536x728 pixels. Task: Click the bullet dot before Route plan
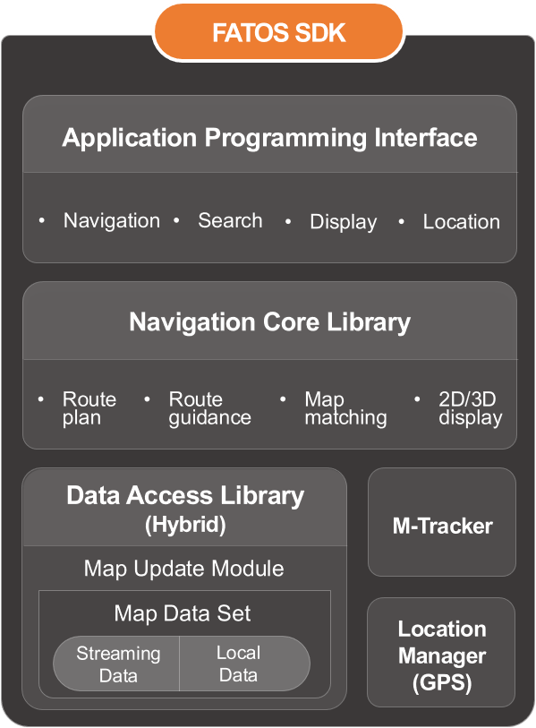[41, 398]
